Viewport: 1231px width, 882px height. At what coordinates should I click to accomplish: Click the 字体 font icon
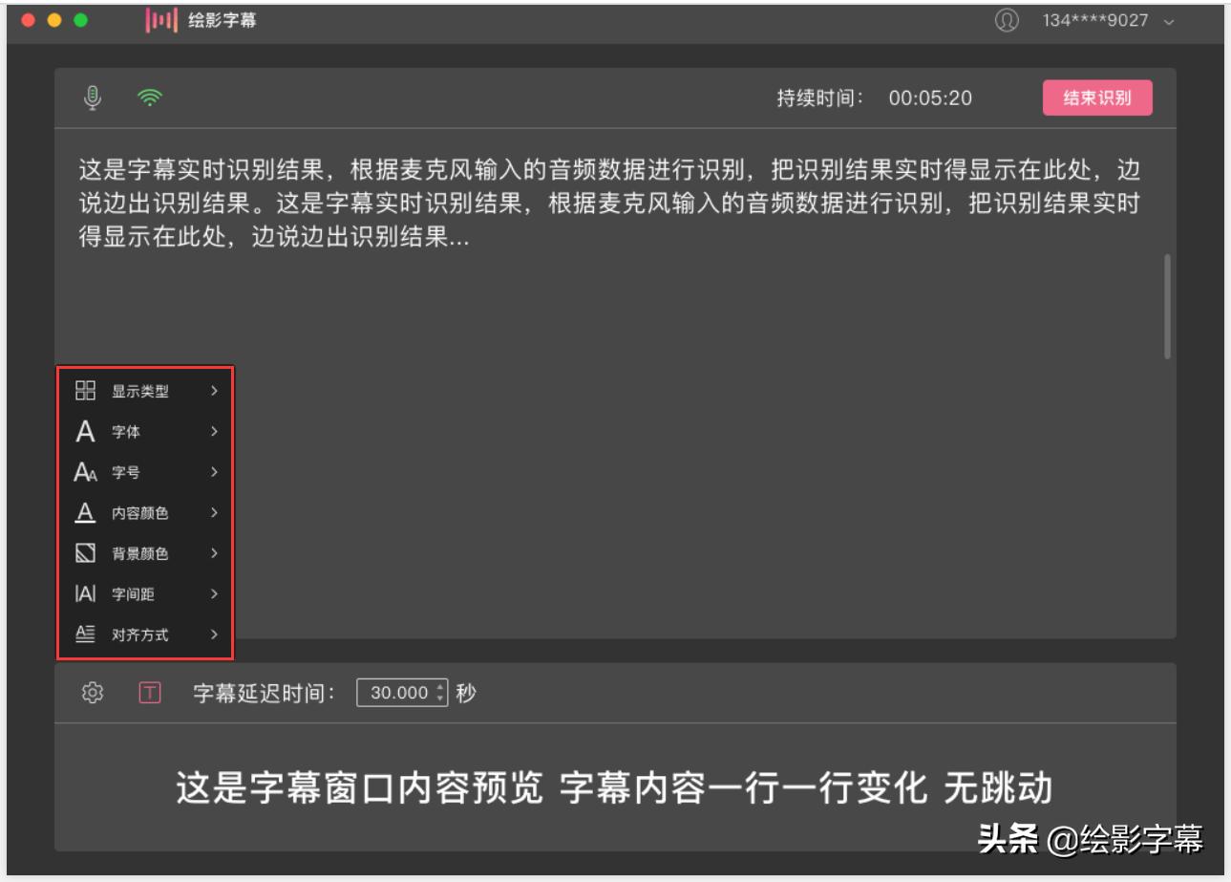pyautogui.click(x=84, y=432)
